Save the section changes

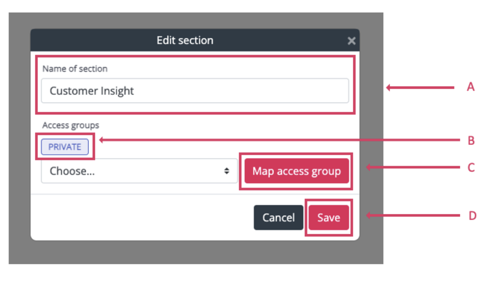coord(329,217)
